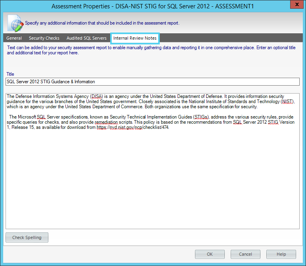Click the Internal Review Notes tab
Image resolution: width=306 pixels, height=266 pixels.
(135, 38)
